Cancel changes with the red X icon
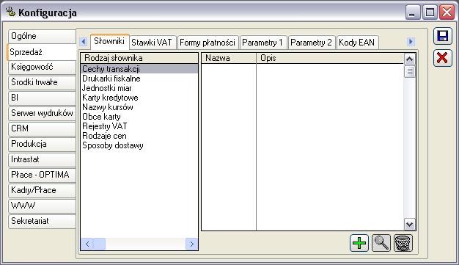Viewport: 459px width, 265px height. pos(442,58)
